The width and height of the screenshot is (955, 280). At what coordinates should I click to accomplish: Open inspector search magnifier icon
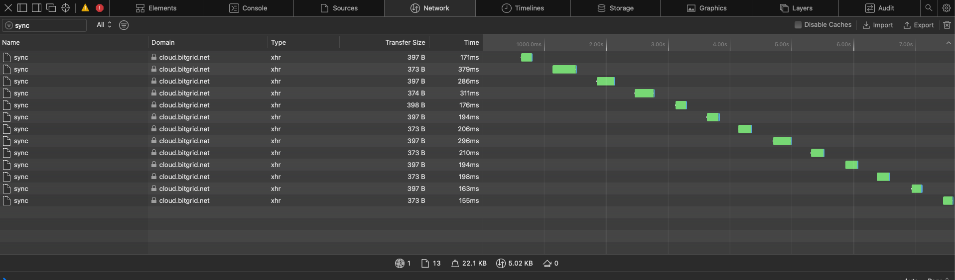coord(929,8)
